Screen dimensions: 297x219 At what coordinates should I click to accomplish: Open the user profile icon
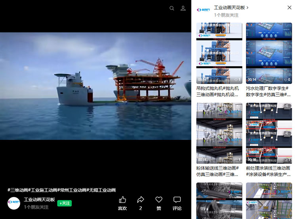point(183,8)
